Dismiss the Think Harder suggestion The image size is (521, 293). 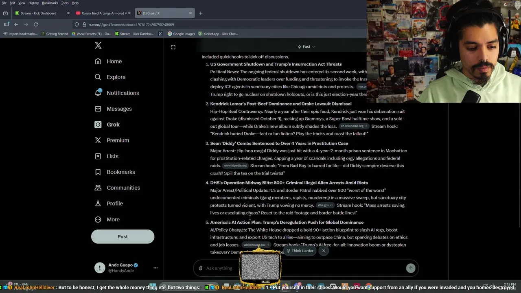pos(324,251)
